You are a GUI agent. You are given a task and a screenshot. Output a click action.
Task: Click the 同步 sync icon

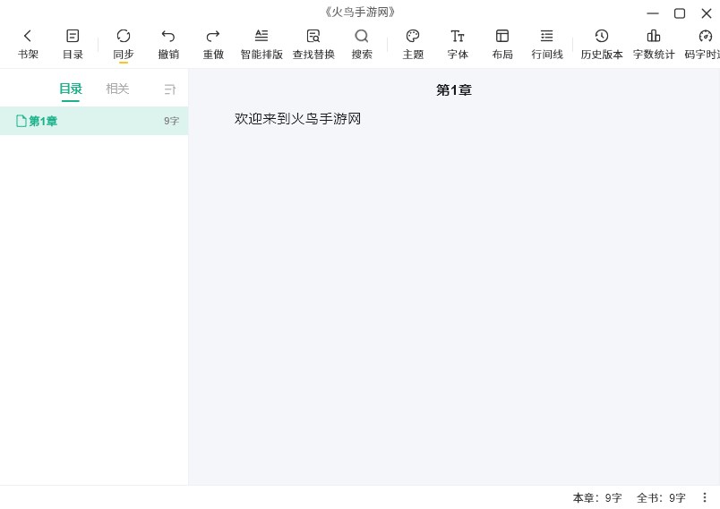coord(123,44)
